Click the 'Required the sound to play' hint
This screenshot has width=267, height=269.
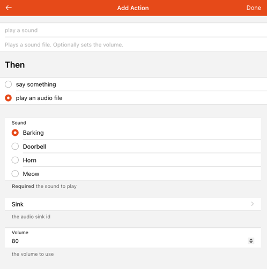click(44, 186)
